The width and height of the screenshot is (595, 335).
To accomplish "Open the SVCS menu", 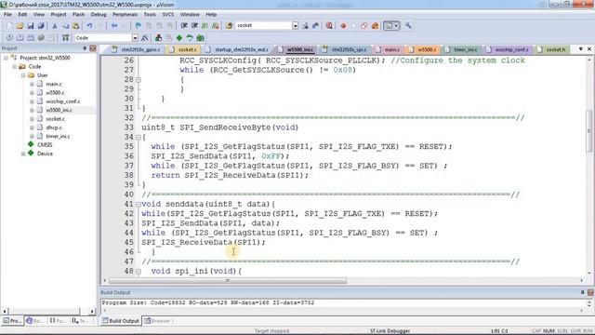I will [168, 15].
